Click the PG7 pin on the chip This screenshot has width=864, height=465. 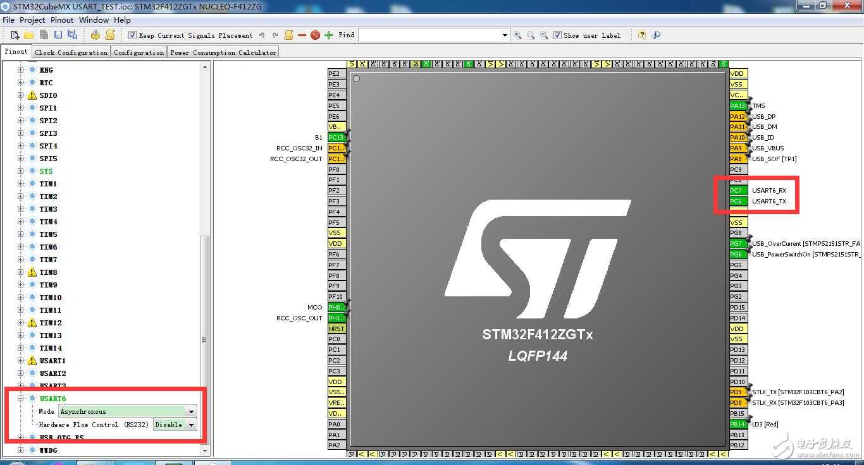738,243
